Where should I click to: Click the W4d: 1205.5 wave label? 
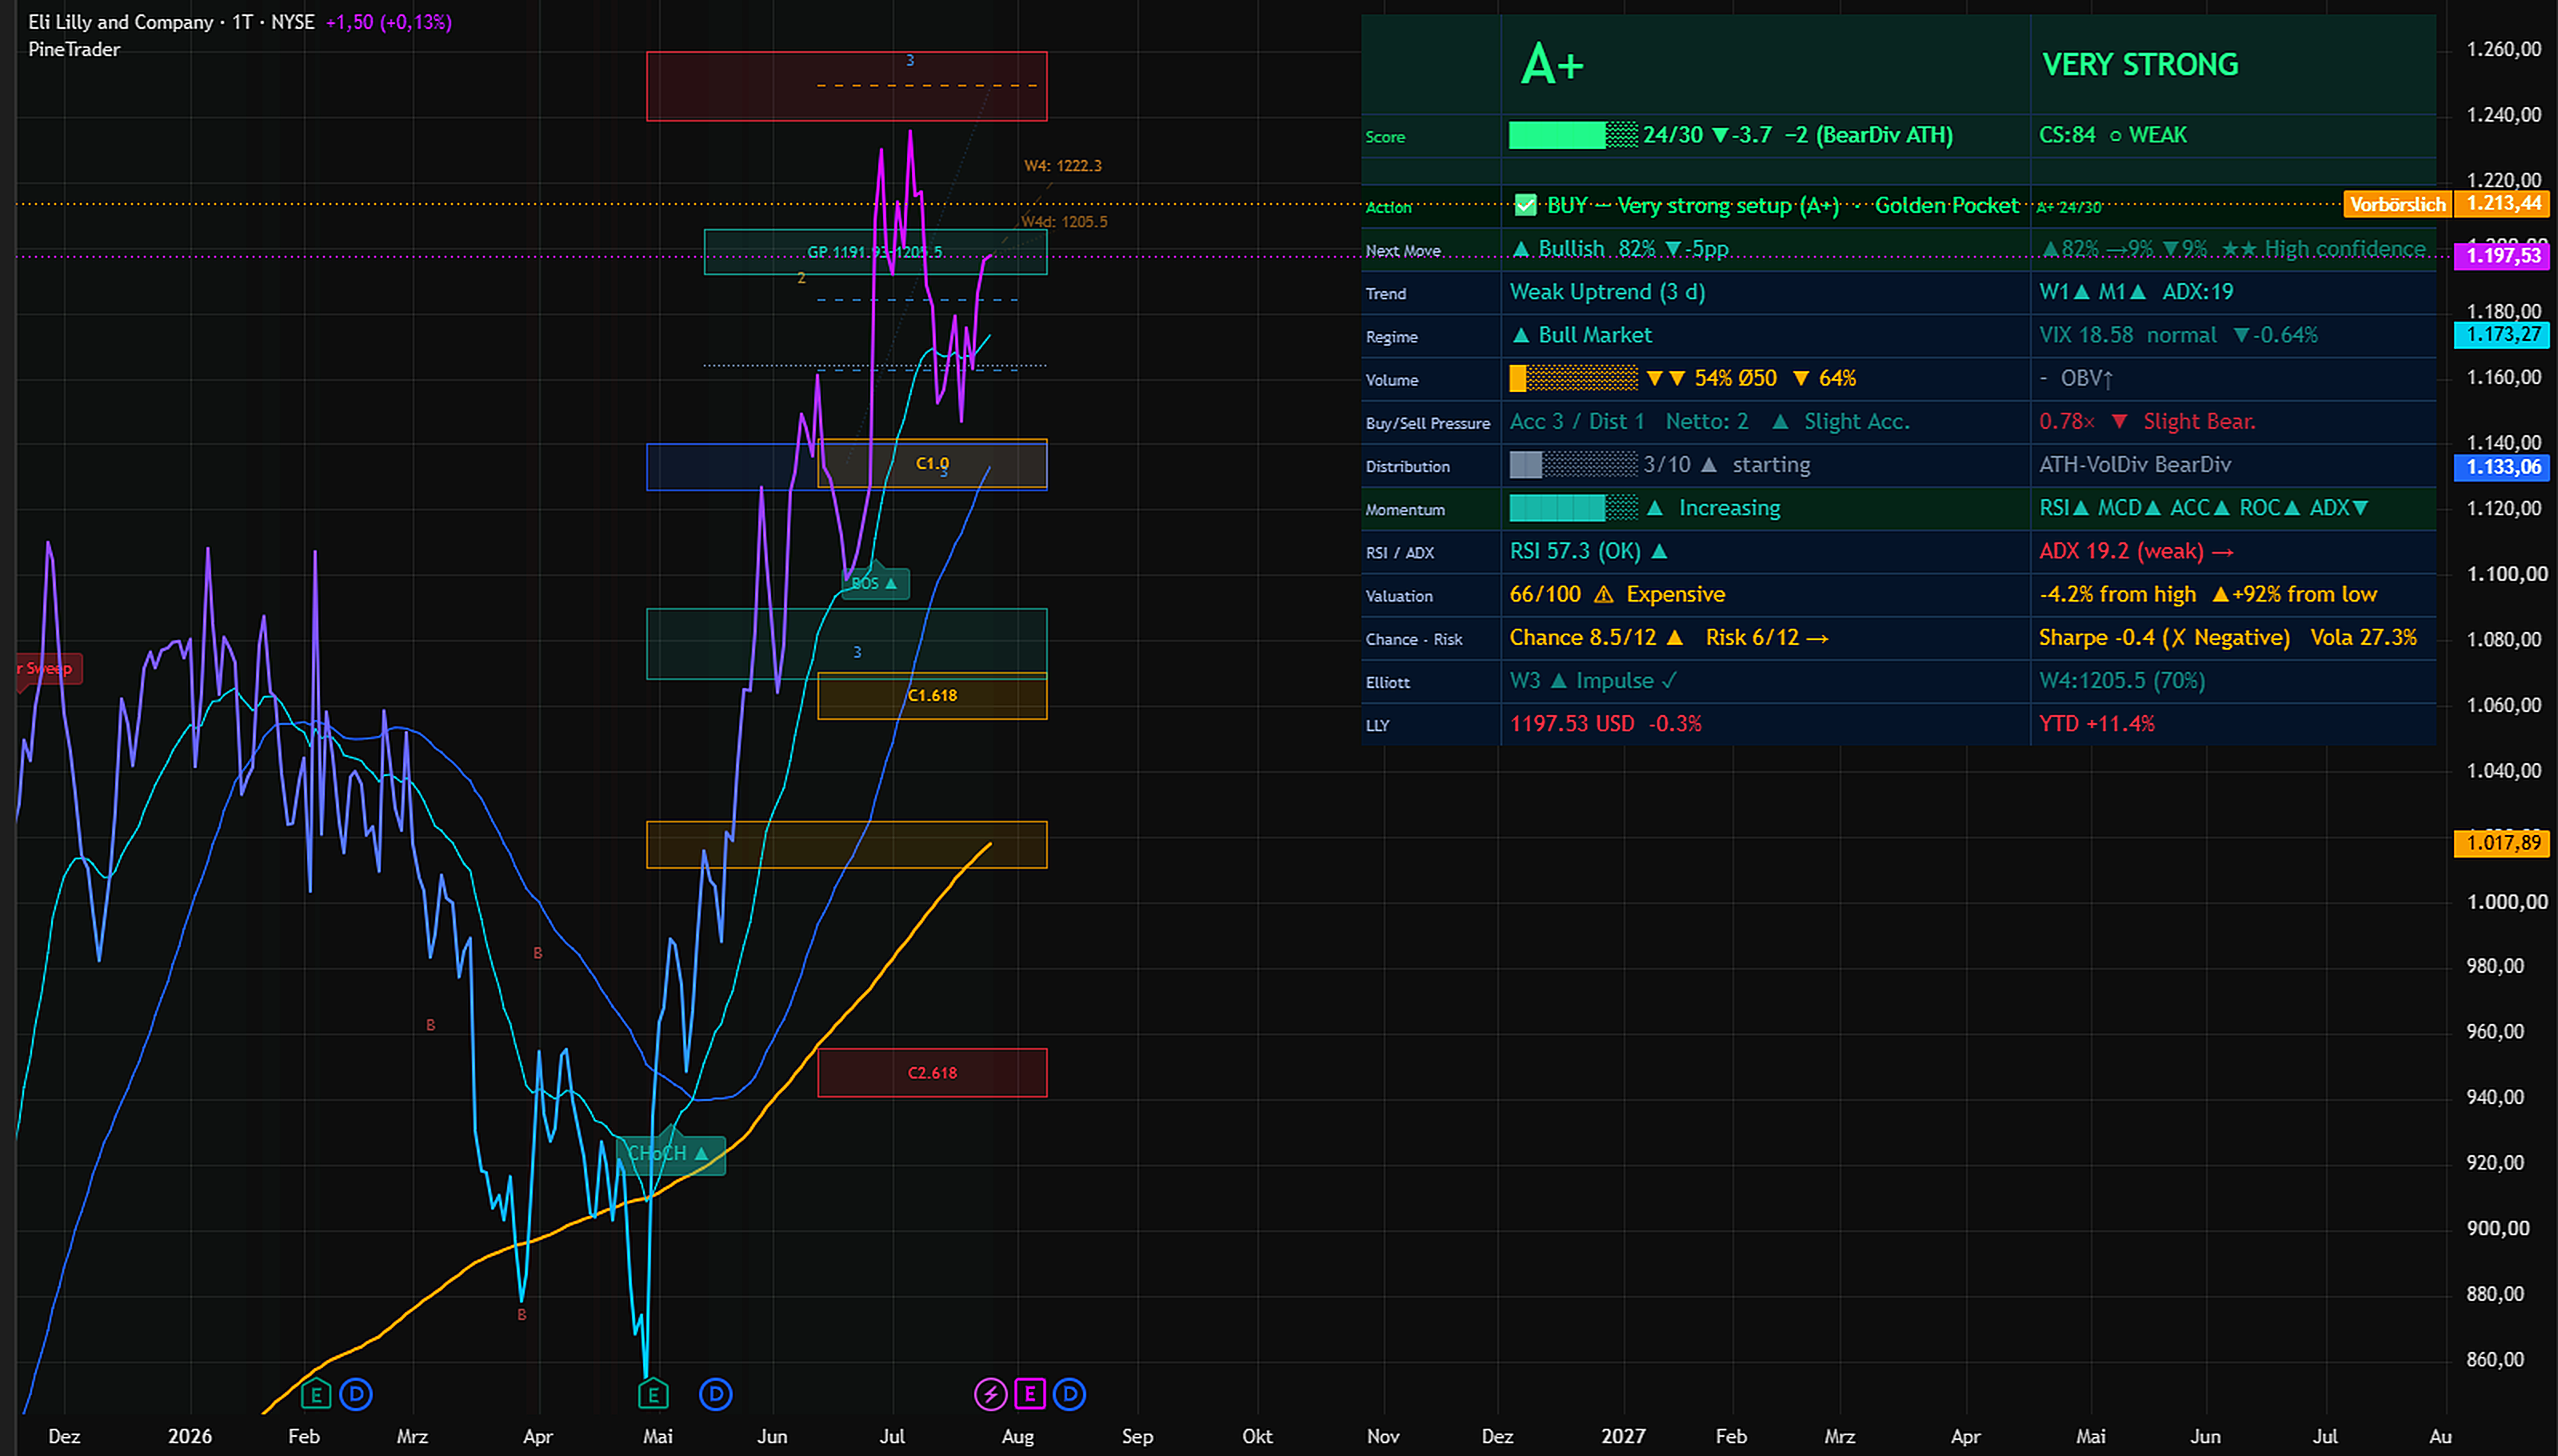[1065, 222]
